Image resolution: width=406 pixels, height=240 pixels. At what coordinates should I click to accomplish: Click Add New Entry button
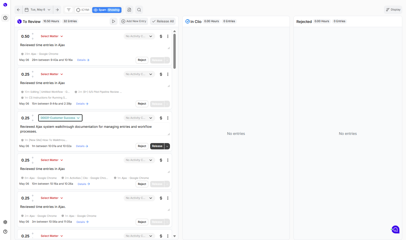click(134, 21)
